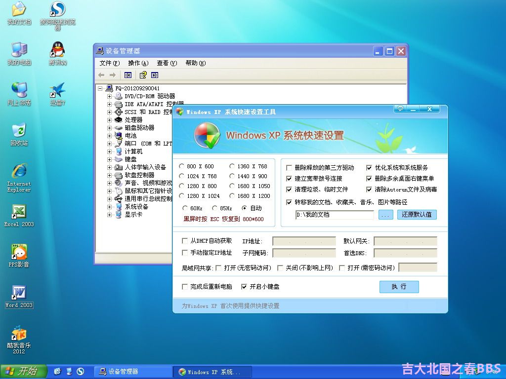Click the Properties help icon in Device Manager toolbar
The width and height of the screenshot is (506, 379).
click(x=143, y=75)
